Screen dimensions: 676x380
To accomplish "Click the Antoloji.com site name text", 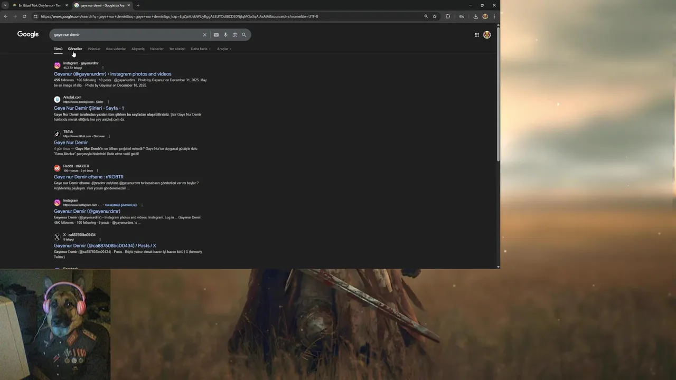I will coord(72,97).
